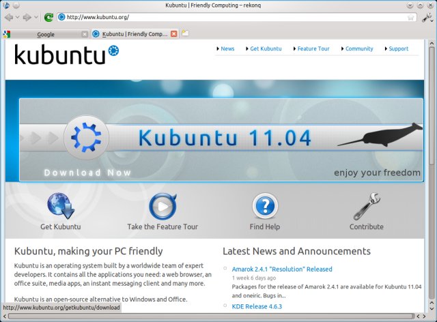
Task: Open the Support navigation link
Action: tap(398, 48)
